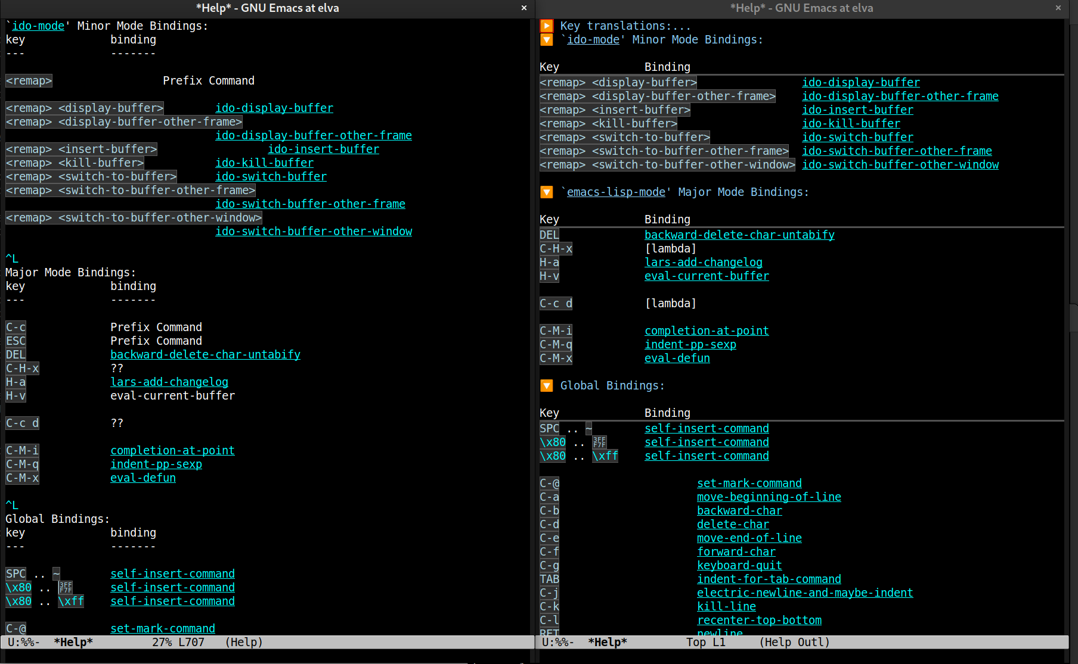Open ido-switch-buffer link in left window
The height and width of the screenshot is (664, 1078).
pos(271,176)
